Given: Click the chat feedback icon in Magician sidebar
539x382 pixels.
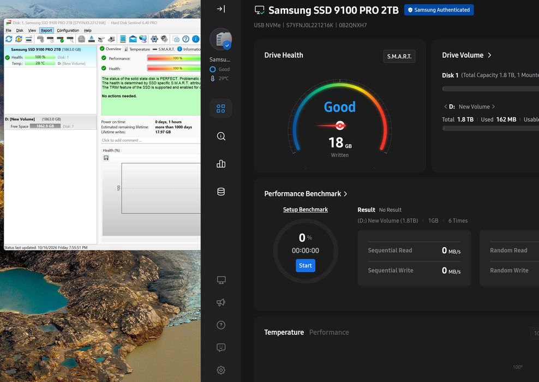Looking at the screenshot, I should point(221,347).
